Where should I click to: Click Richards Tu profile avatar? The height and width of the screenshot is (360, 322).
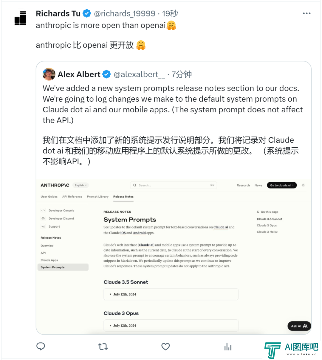tap(21, 18)
